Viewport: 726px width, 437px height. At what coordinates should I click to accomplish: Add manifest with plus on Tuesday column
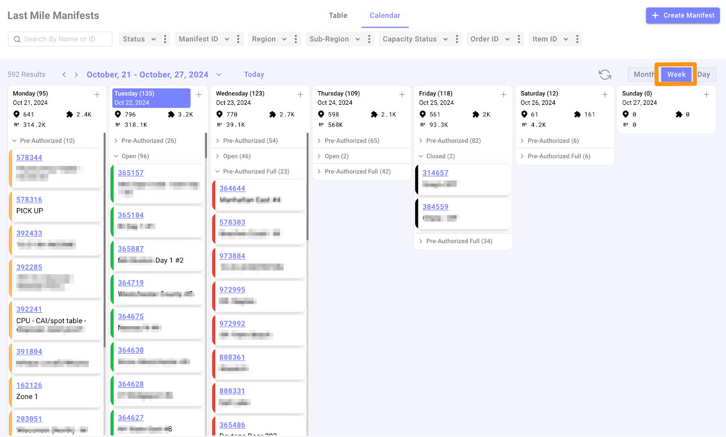199,95
